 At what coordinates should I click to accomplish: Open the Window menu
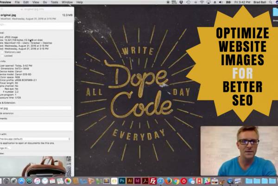point(67,2)
